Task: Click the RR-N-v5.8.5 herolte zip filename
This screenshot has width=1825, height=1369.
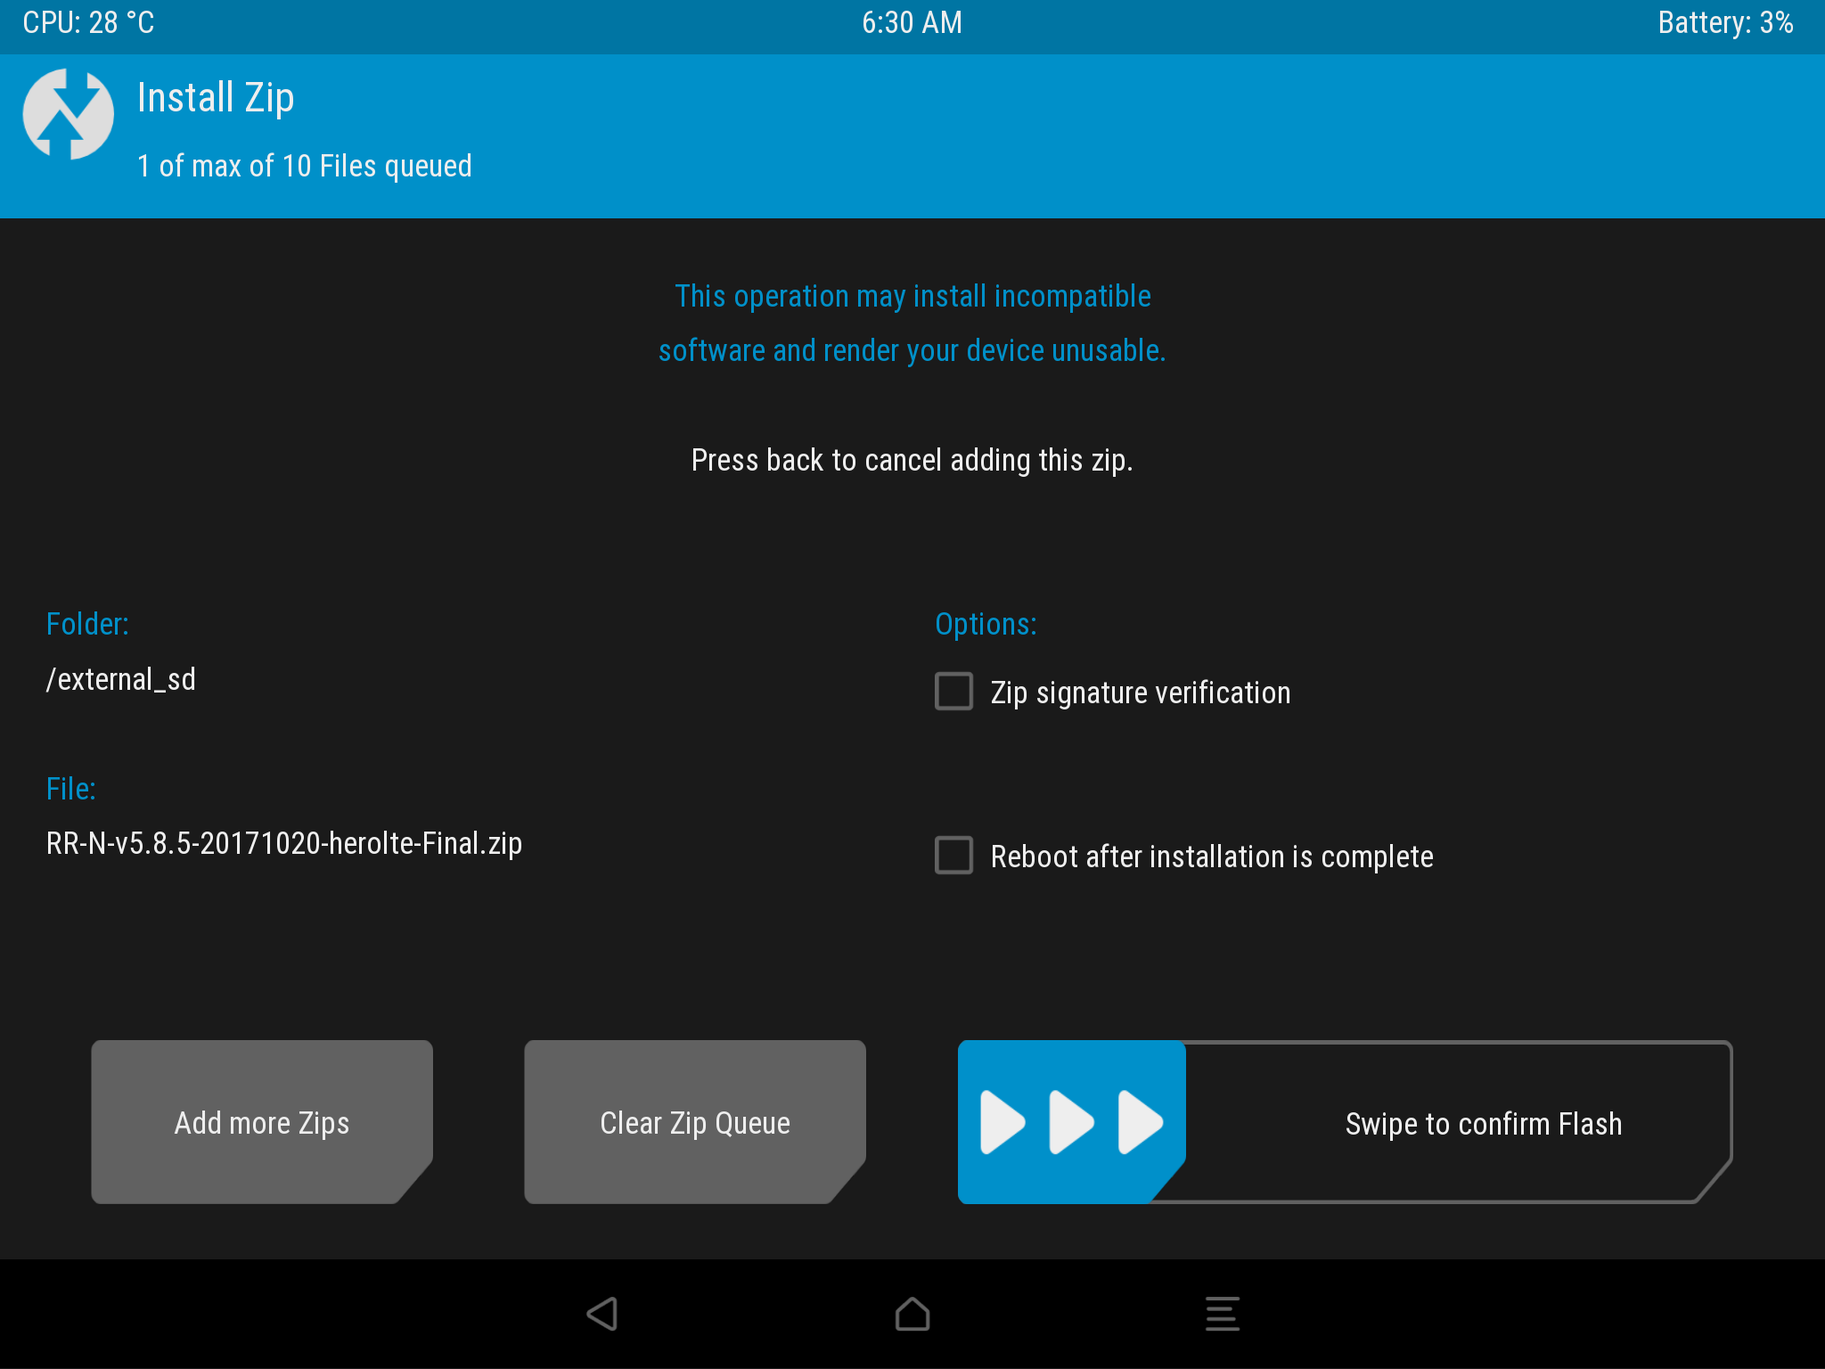Action: click(284, 843)
